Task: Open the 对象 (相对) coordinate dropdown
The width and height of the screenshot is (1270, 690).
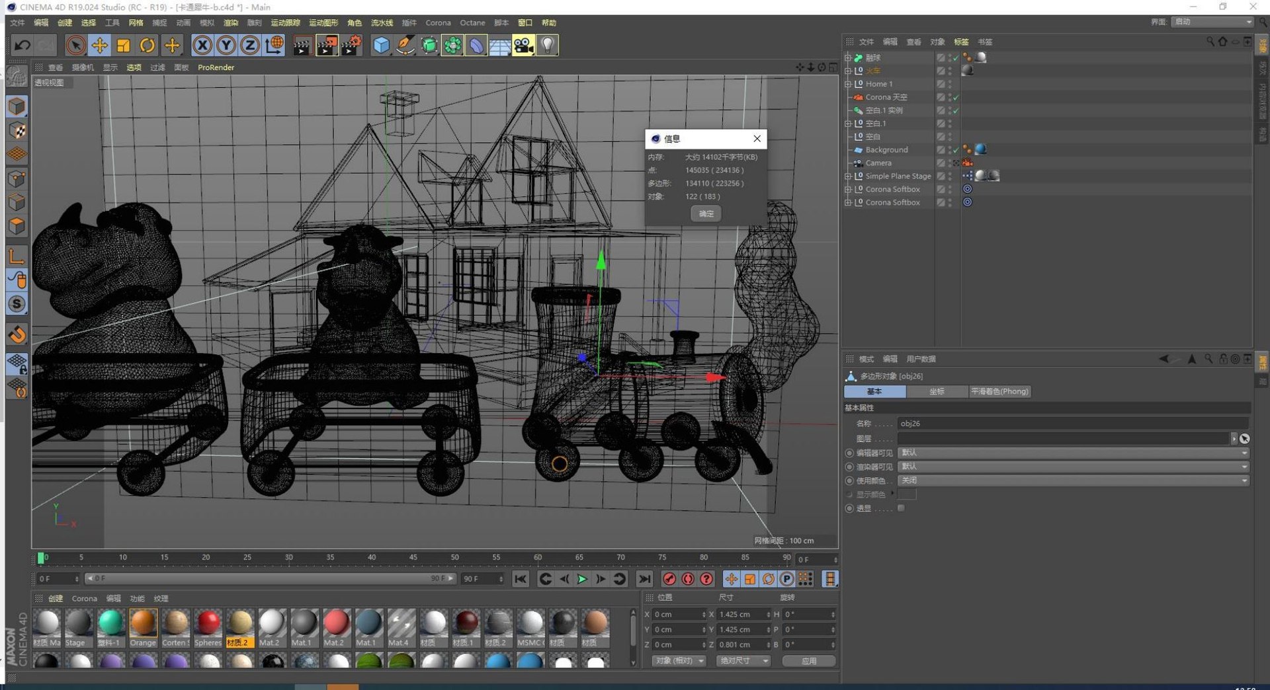Action: click(679, 661)
